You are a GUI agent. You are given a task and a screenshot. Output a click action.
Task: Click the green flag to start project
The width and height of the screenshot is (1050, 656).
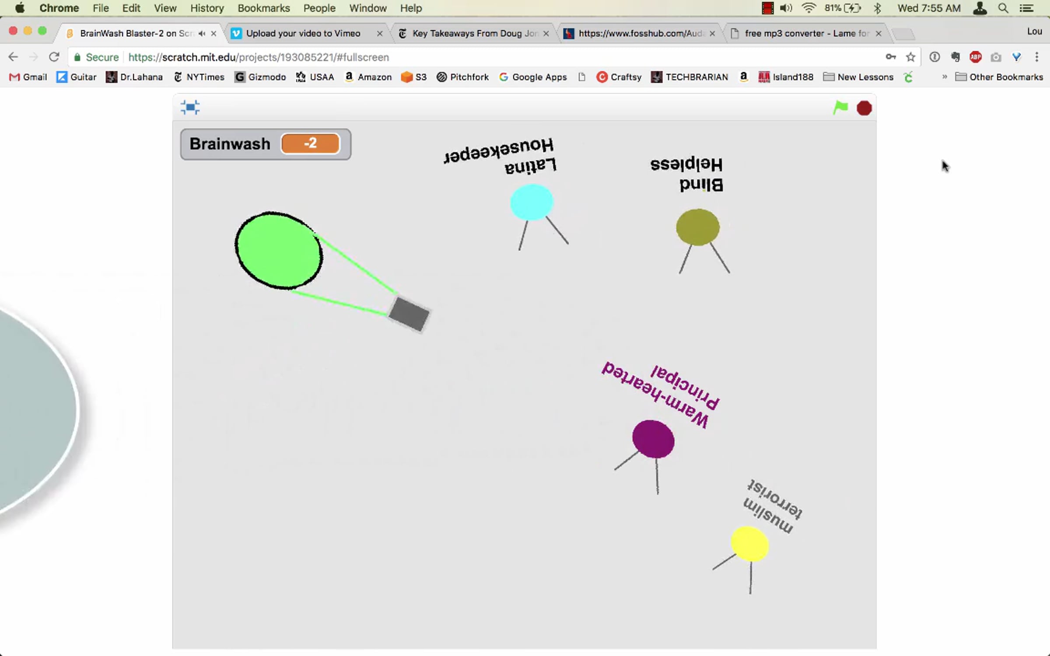[x=840, y=108]
